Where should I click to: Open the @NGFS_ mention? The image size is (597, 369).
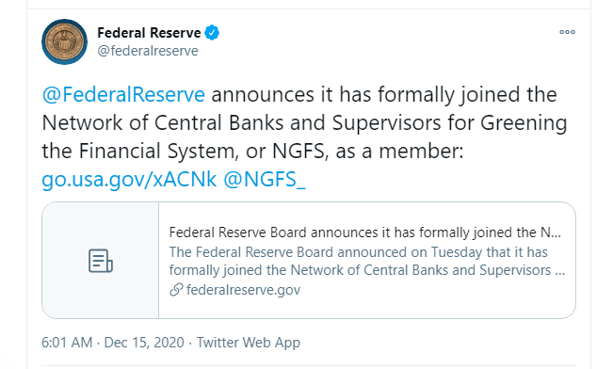tap(265, 179)
